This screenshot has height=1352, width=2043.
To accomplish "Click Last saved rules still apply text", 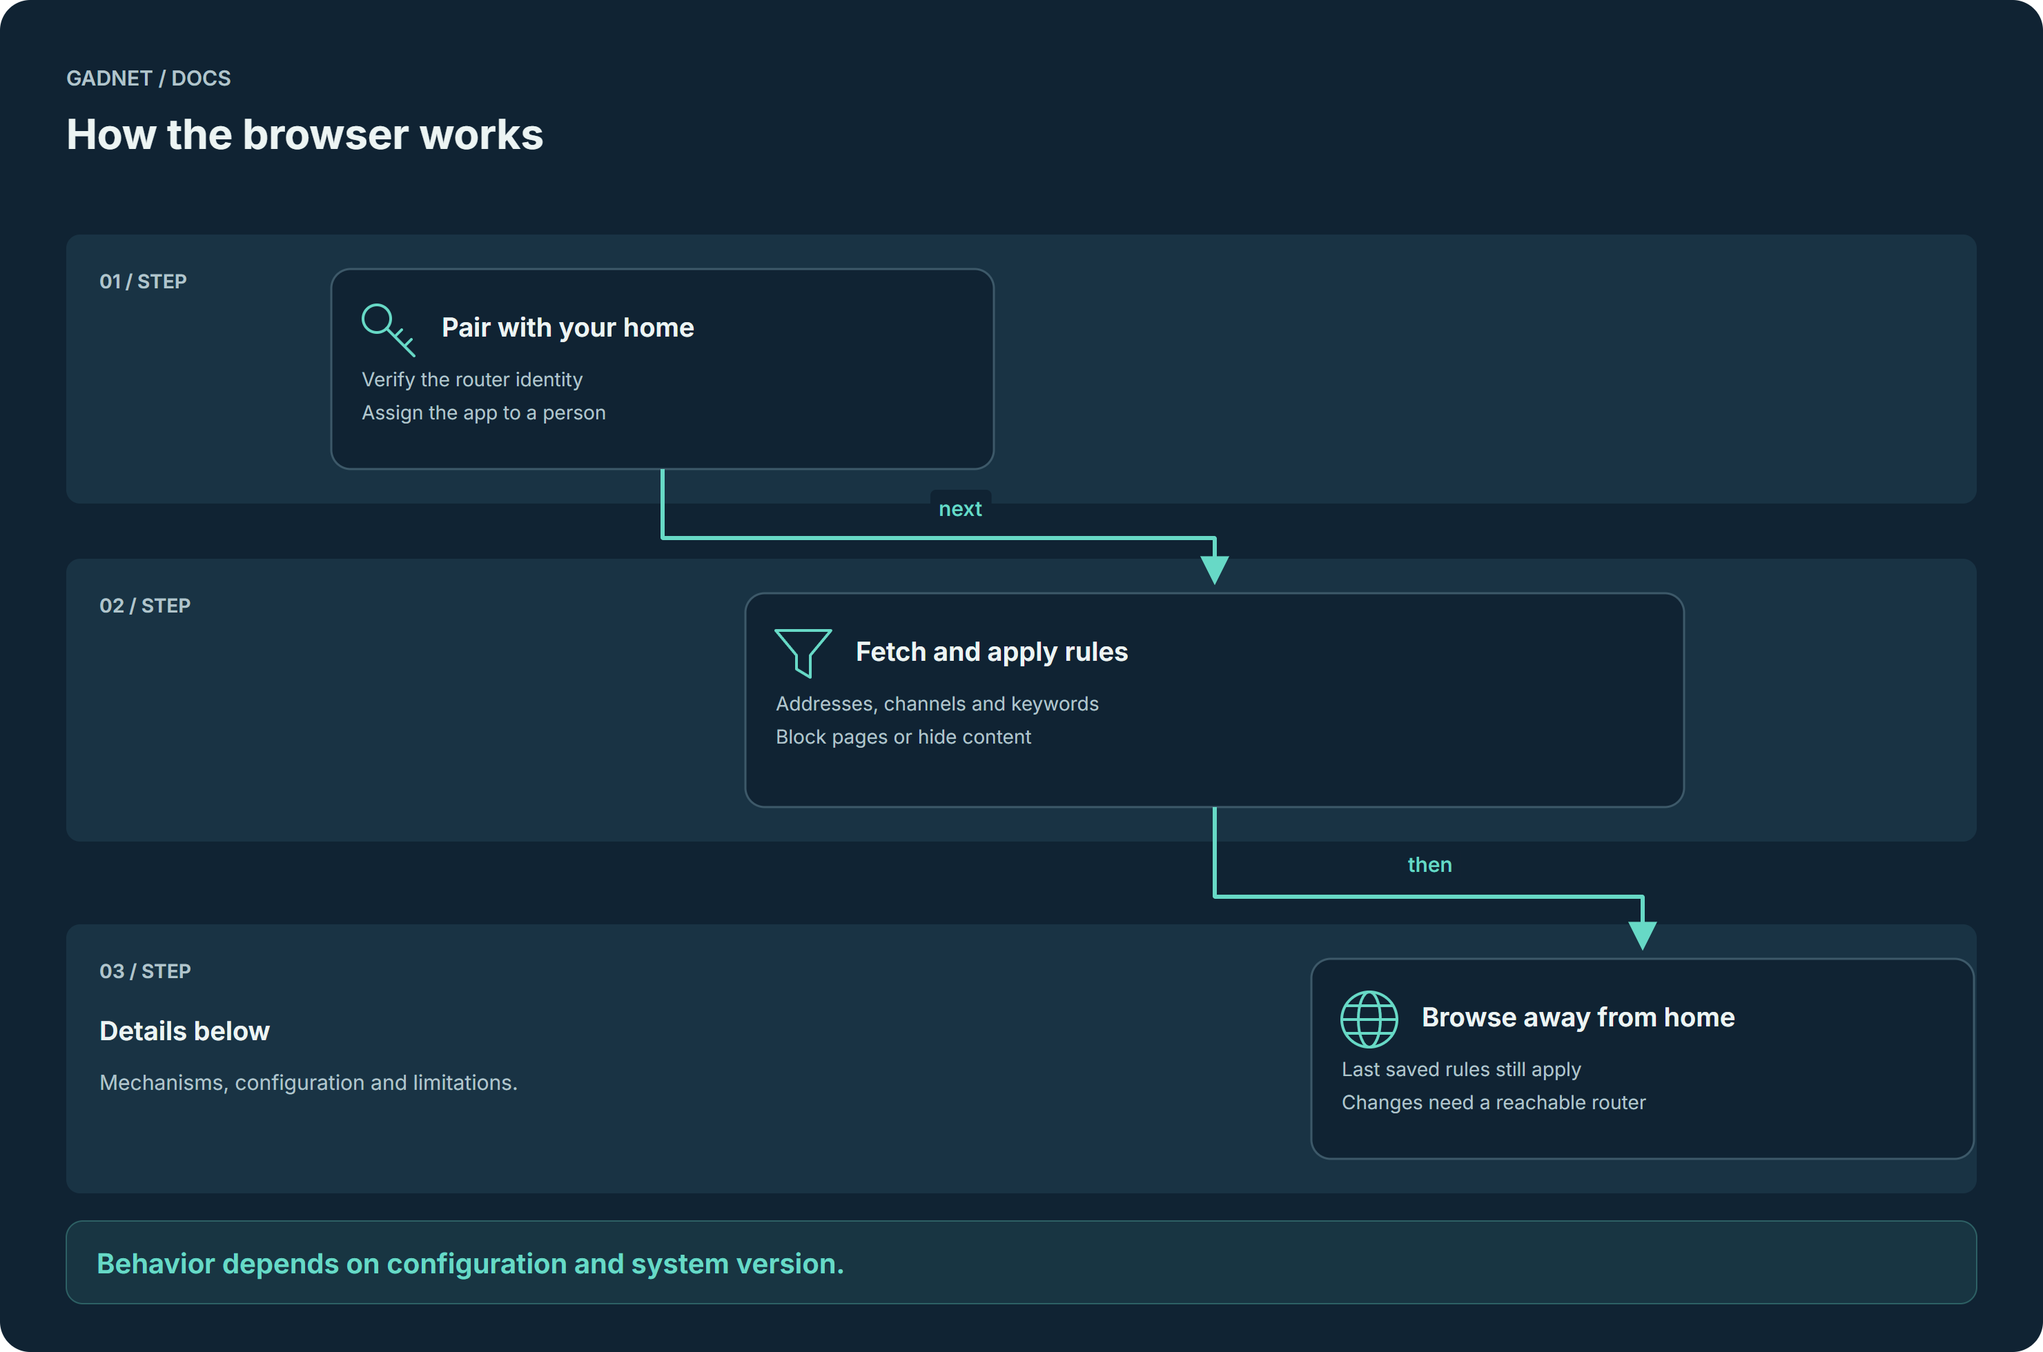I will [x=1460, y=1070].
